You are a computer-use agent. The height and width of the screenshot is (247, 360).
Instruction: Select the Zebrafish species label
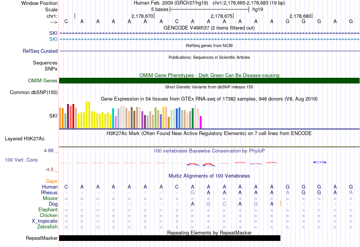pyautogui.click(x=47, y=227)
